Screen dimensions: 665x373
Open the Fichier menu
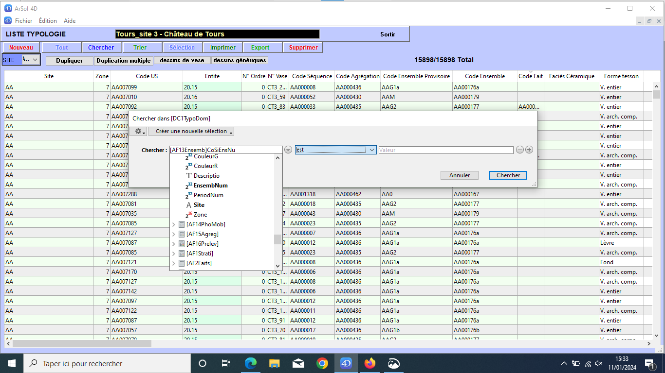pyautogui.click(x=23, y=21)
